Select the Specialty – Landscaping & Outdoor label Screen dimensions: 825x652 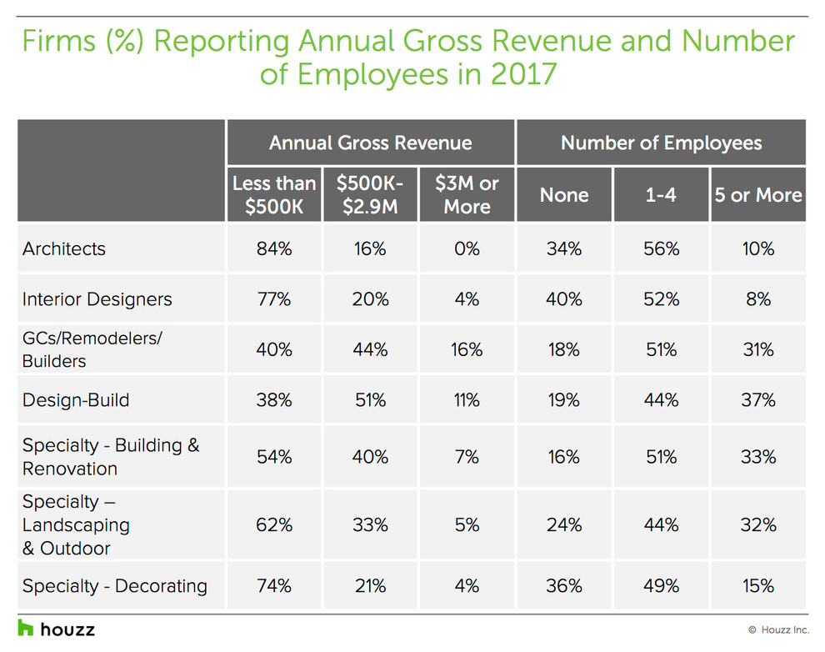(76, 525)
